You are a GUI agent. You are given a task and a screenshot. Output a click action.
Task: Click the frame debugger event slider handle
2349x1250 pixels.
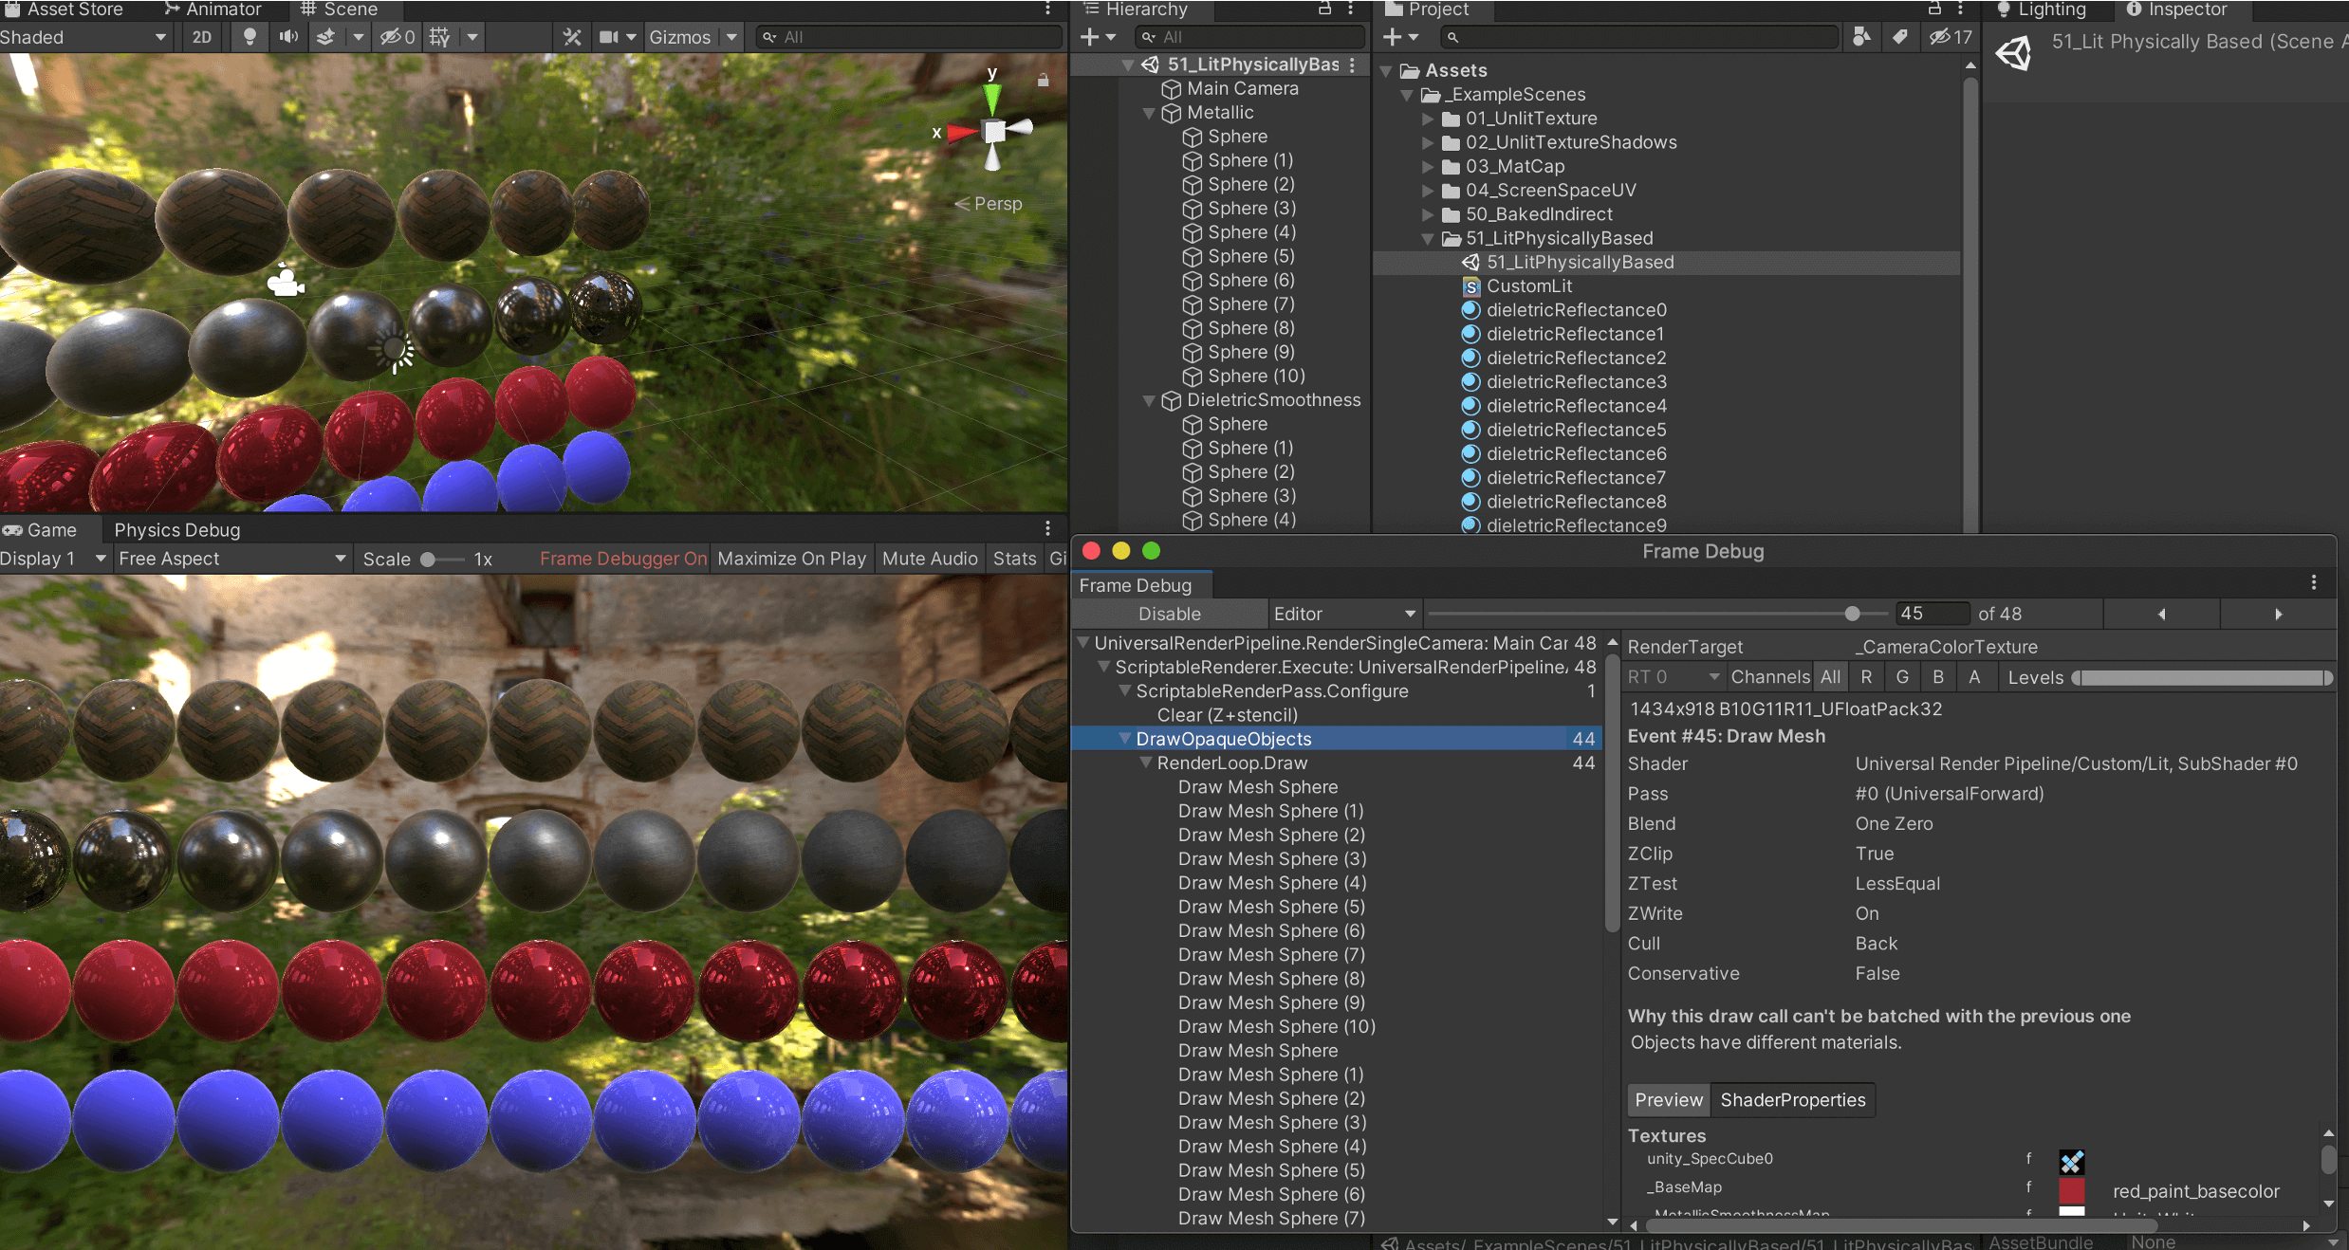click(1852, 614)
